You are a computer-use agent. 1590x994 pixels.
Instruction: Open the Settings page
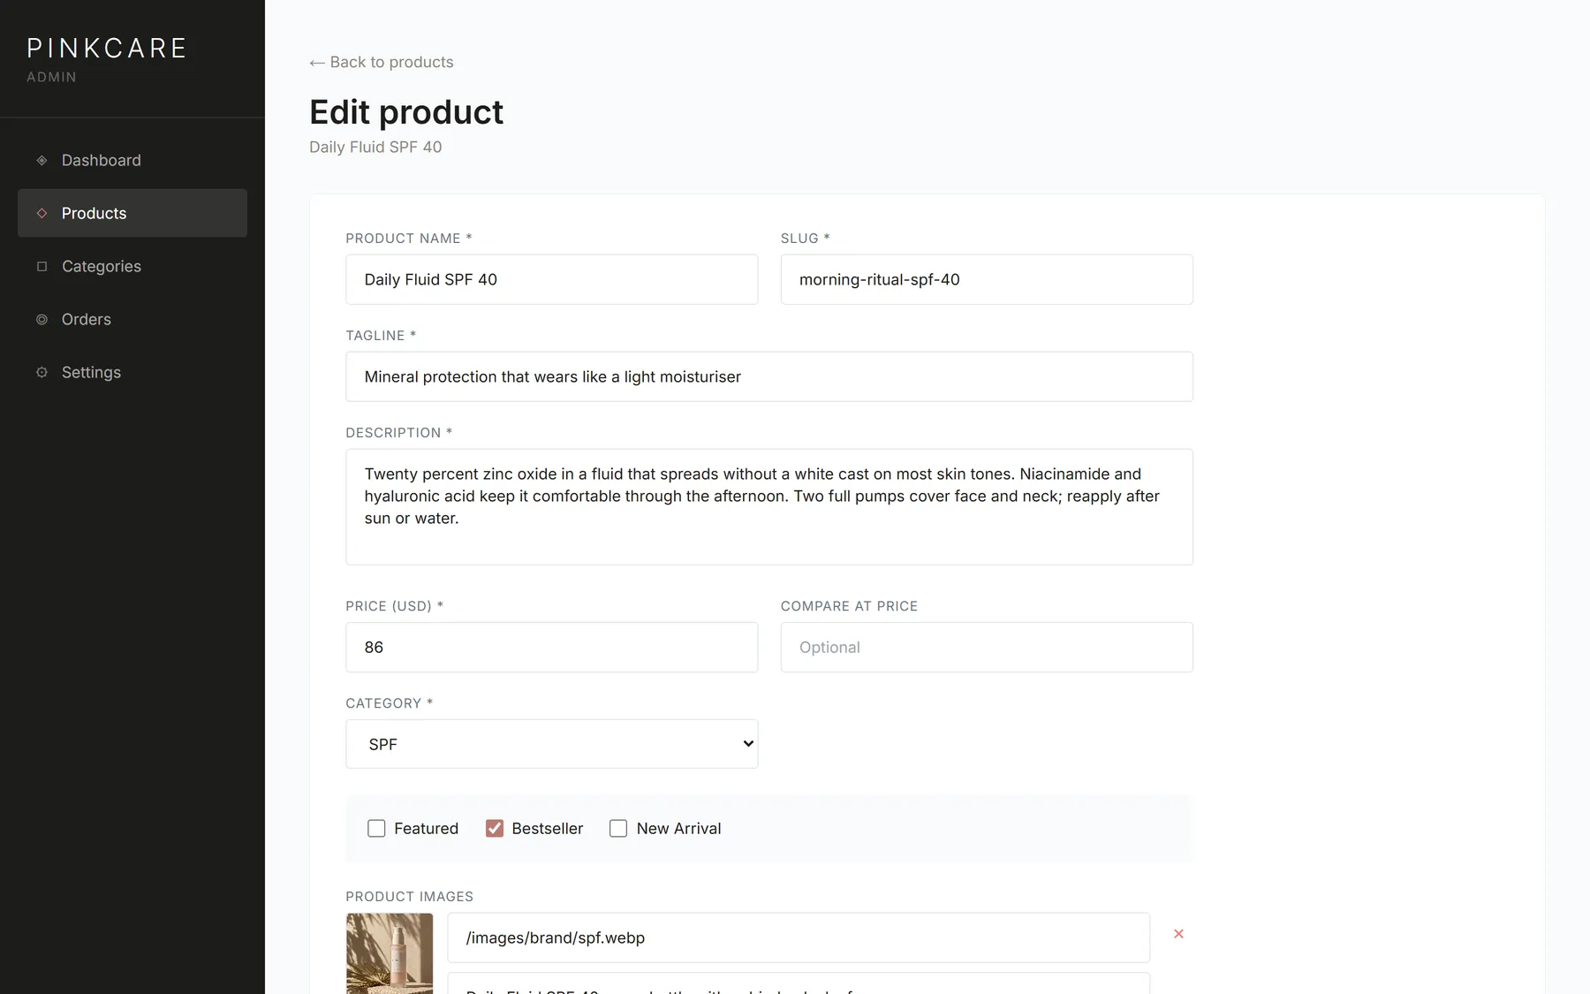pyautogui.click(x=132, y=372)
